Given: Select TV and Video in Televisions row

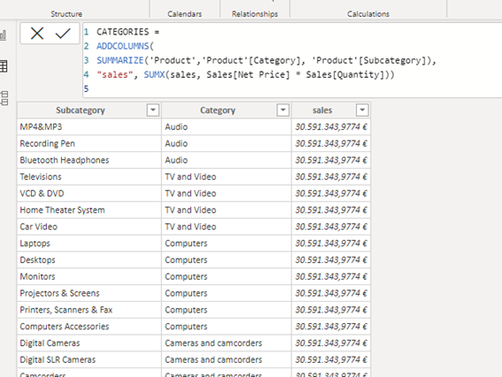Looking at the screenshot, I should pos(227,177).
